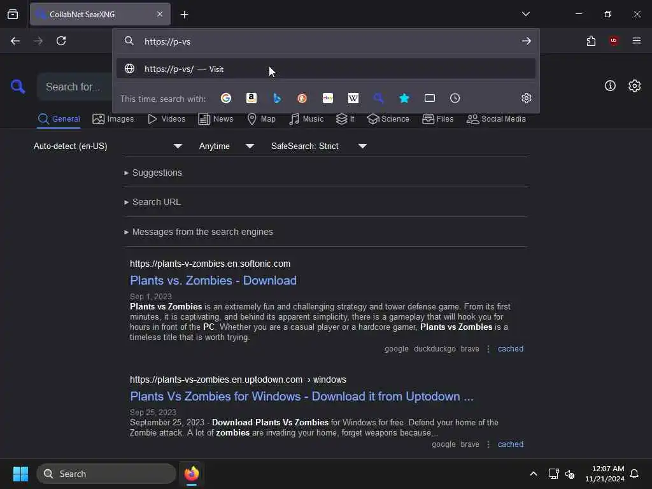Reload the current page
Screen dimensions: 652x489
[61, 41]
